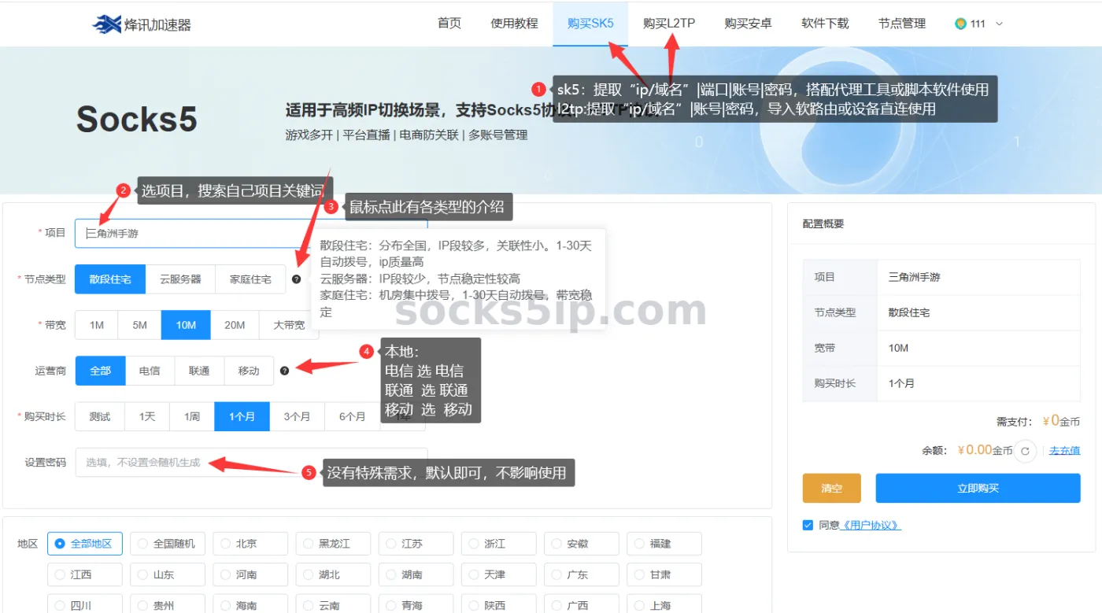Image resolution: width=1102 pixels, height=613 pixels.
Task: Choose the 1M bandwidth option
Action: click(x=96, y=325)
